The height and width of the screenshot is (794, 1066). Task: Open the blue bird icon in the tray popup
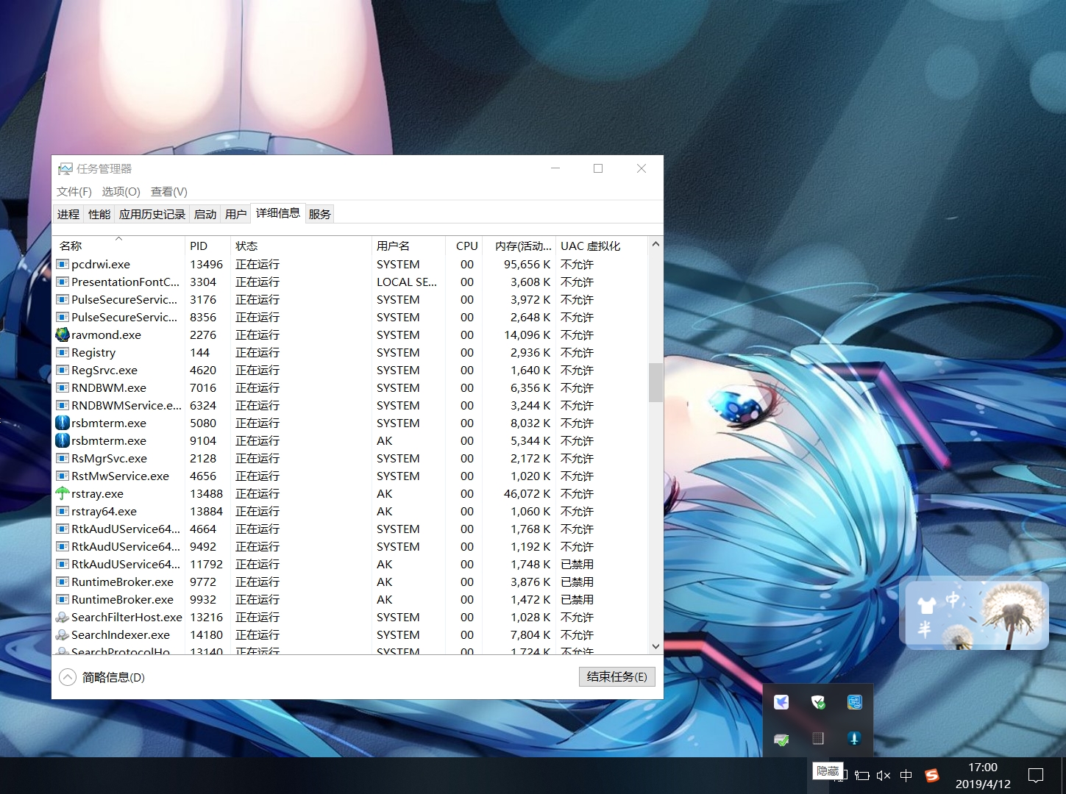pyautogui.click(x=781, y=702)
